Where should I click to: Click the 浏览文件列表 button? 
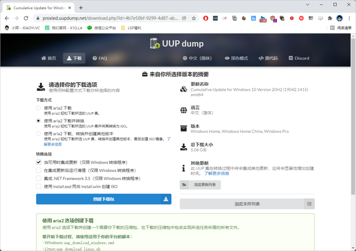[247, 204]
